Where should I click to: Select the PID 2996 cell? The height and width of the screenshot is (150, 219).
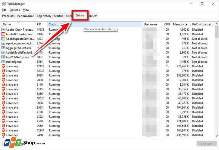pos(40,34)
